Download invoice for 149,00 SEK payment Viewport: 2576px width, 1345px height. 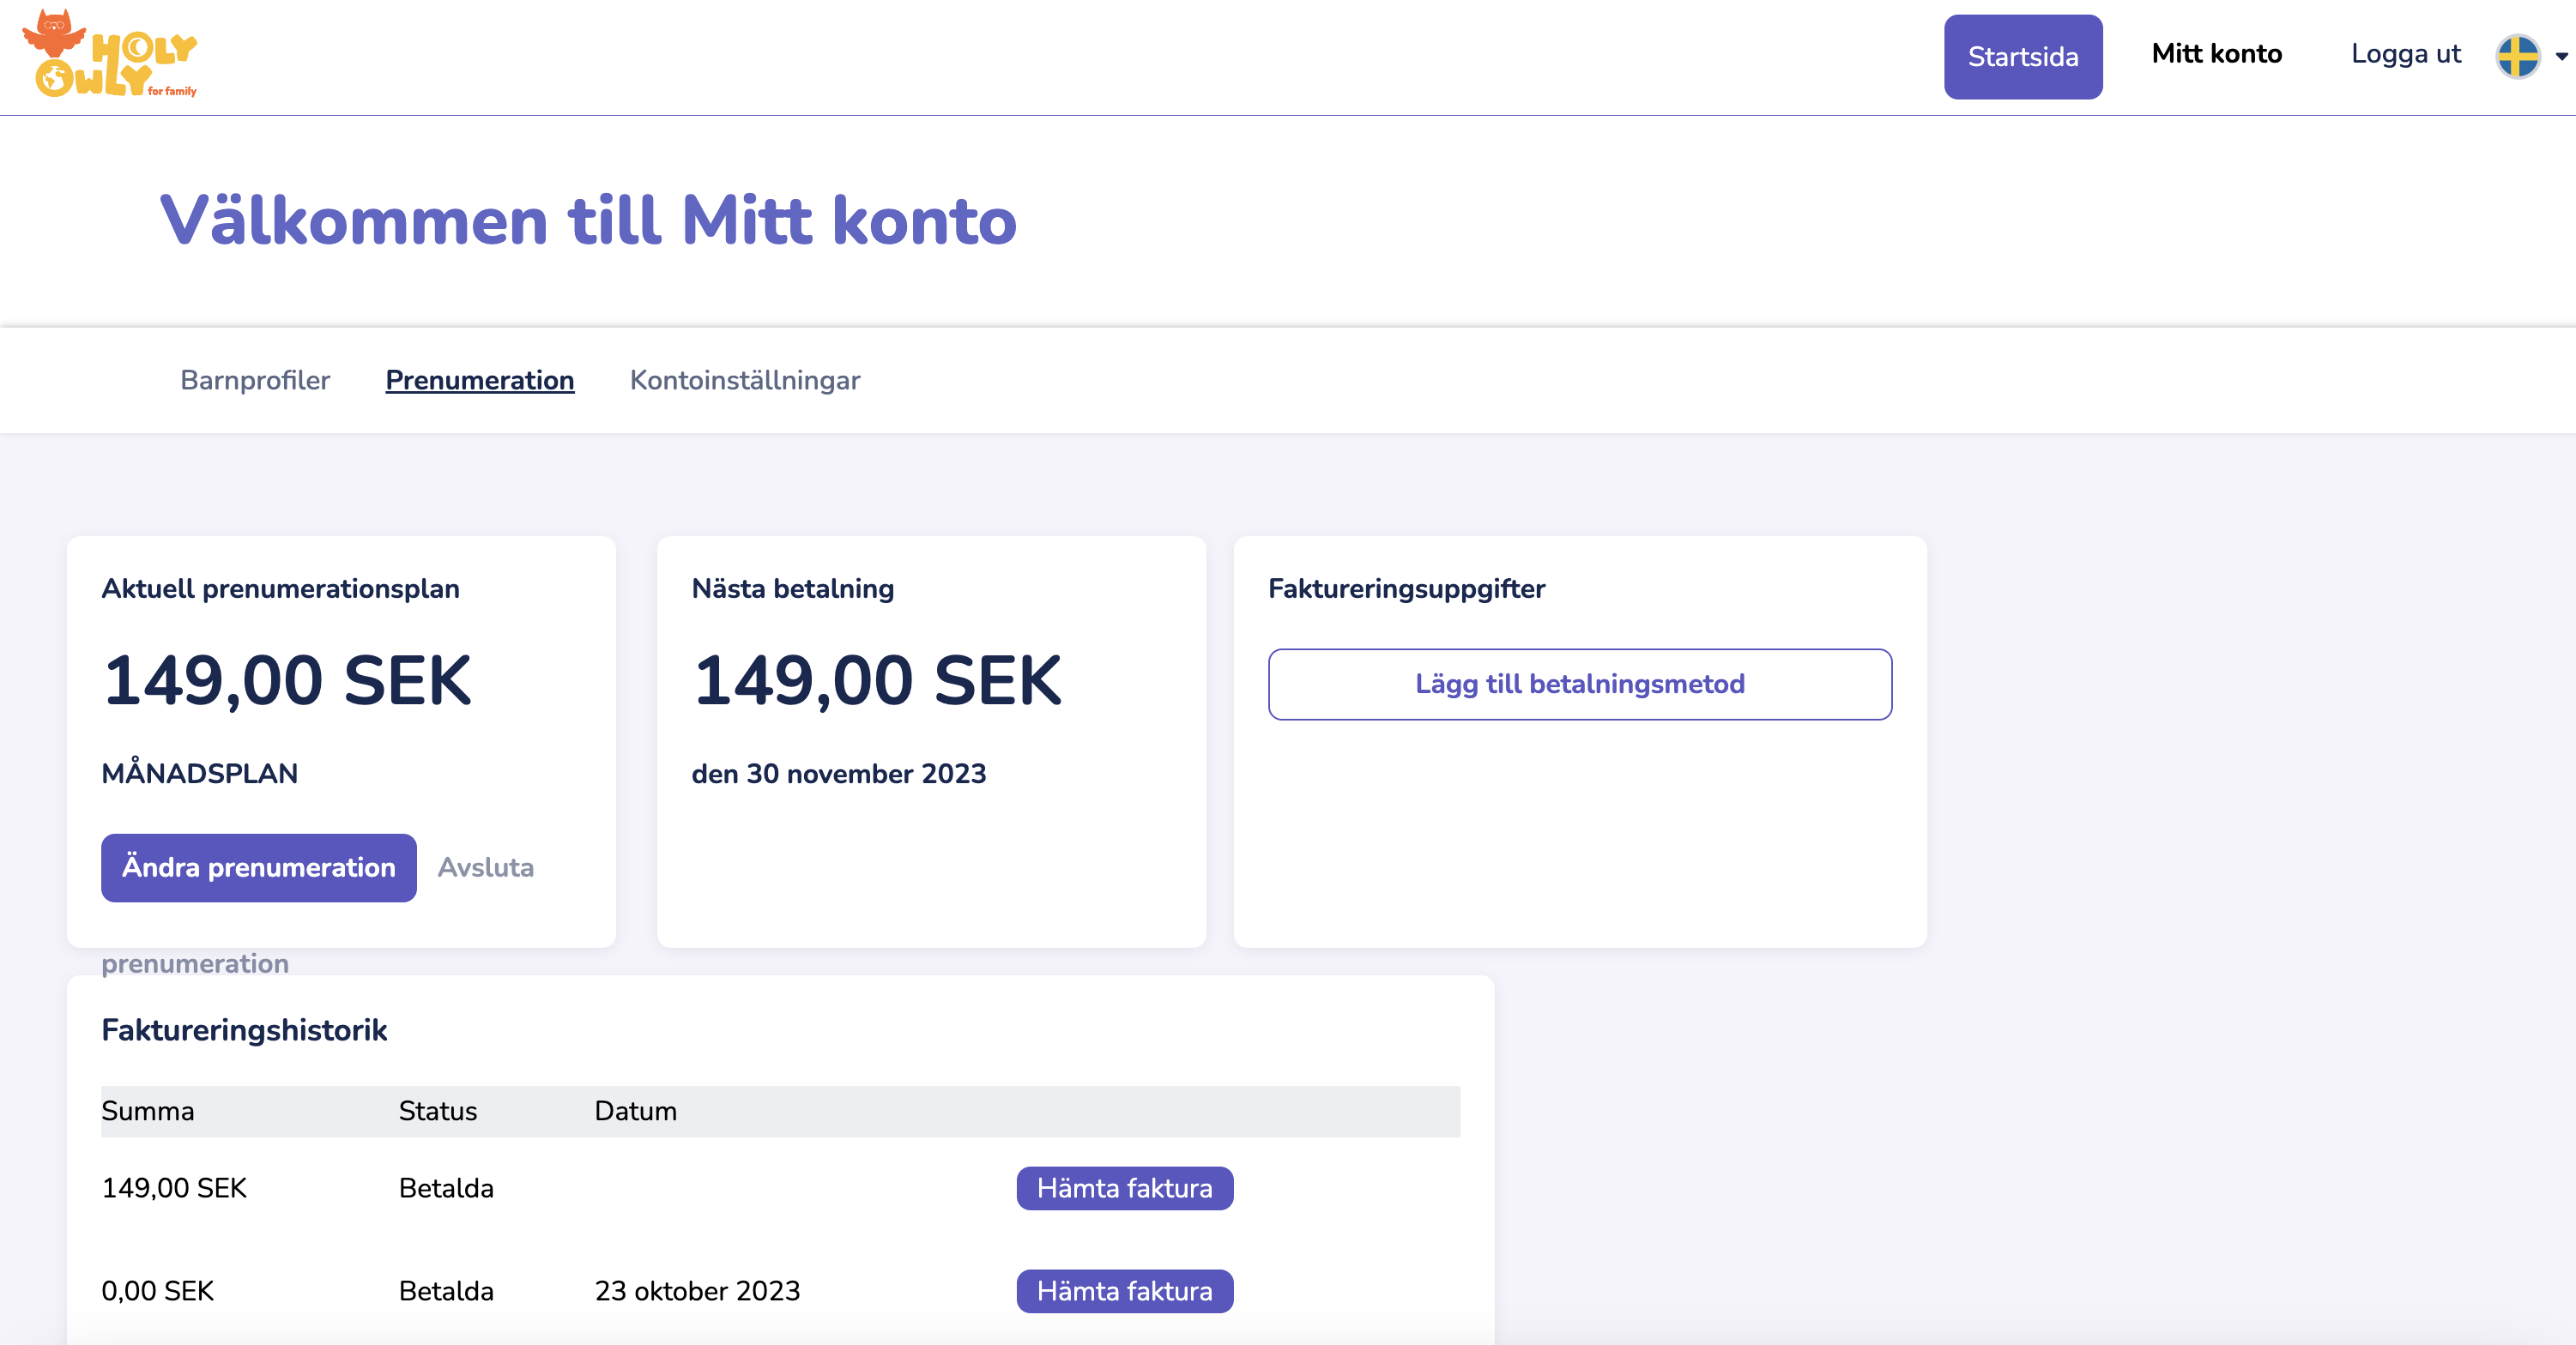click(1124, 1188)
